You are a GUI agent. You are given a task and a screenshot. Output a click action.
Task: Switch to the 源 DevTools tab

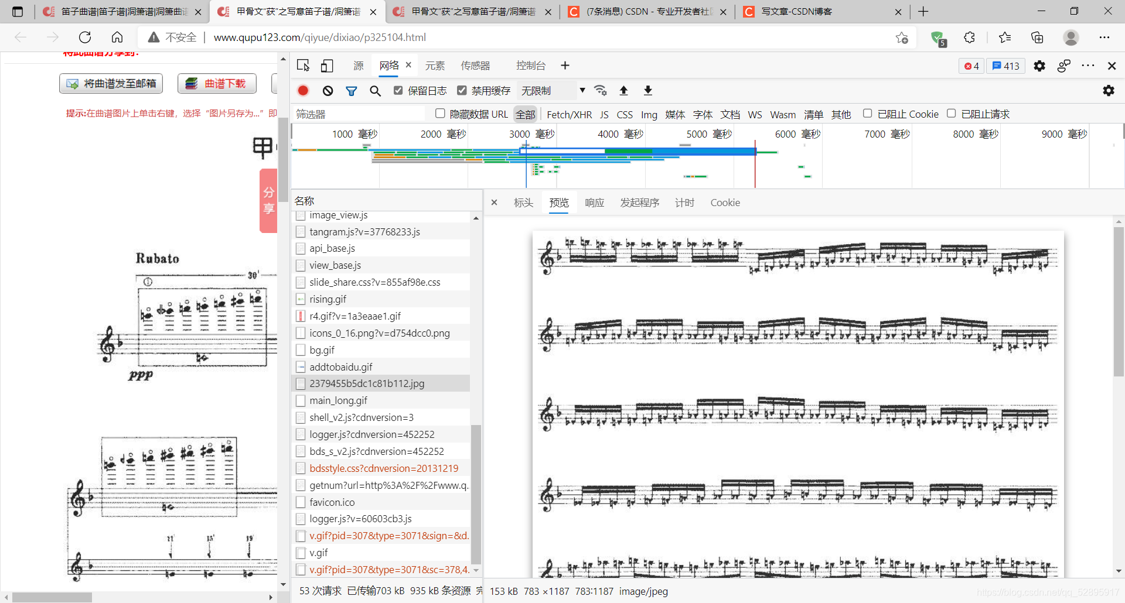tap(359, 66)
